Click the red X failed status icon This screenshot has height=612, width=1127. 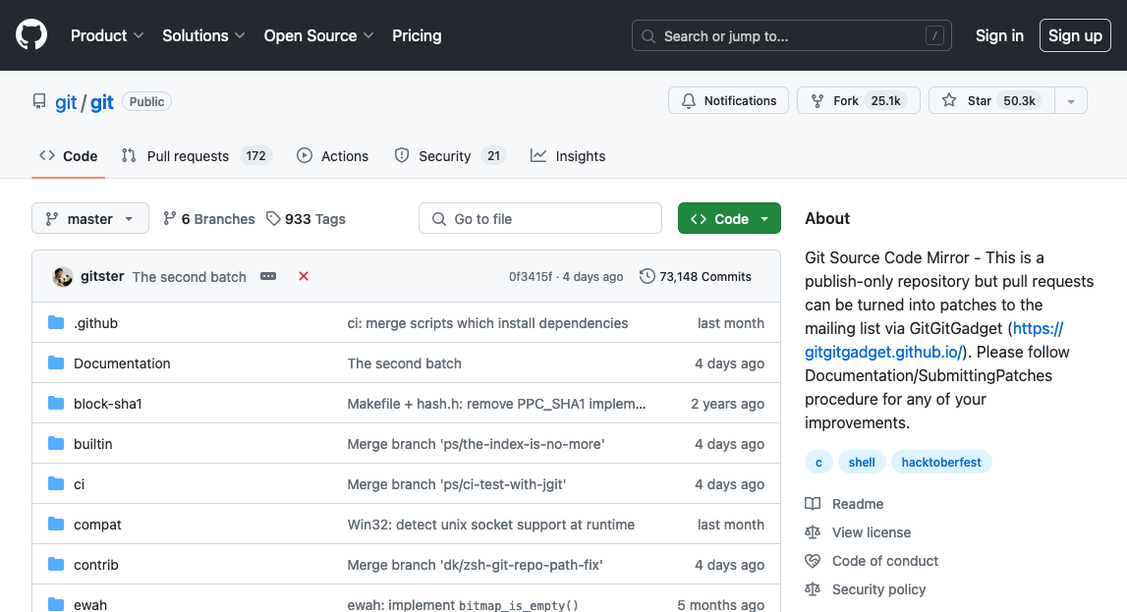304,277
